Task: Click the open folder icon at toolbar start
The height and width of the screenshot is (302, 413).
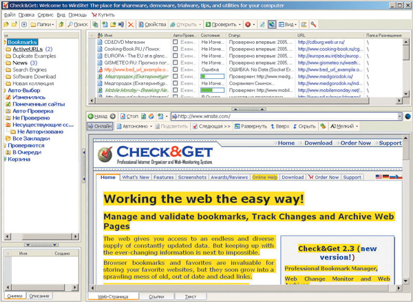Action: pos(6,25)
